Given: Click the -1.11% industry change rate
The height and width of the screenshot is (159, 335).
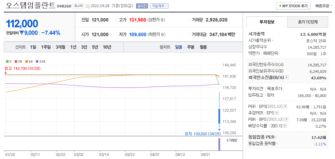Looking at the screenshot, I should [x=320, y=144].
